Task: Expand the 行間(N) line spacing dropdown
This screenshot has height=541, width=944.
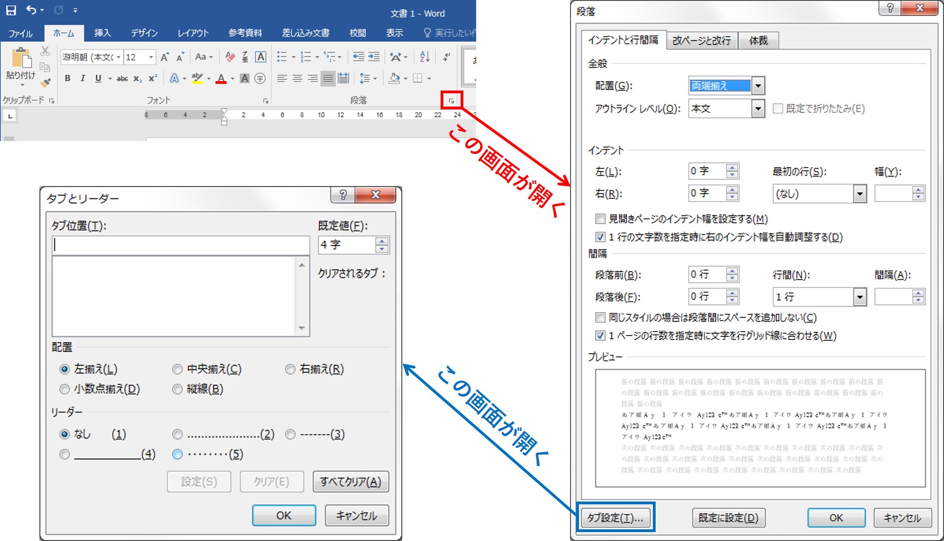Action: pos(860,297)
